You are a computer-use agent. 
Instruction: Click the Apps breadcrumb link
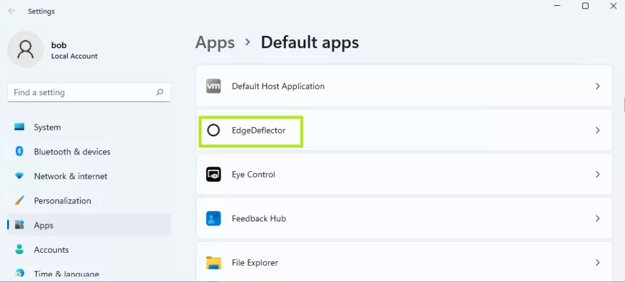(x=215, y=43)
